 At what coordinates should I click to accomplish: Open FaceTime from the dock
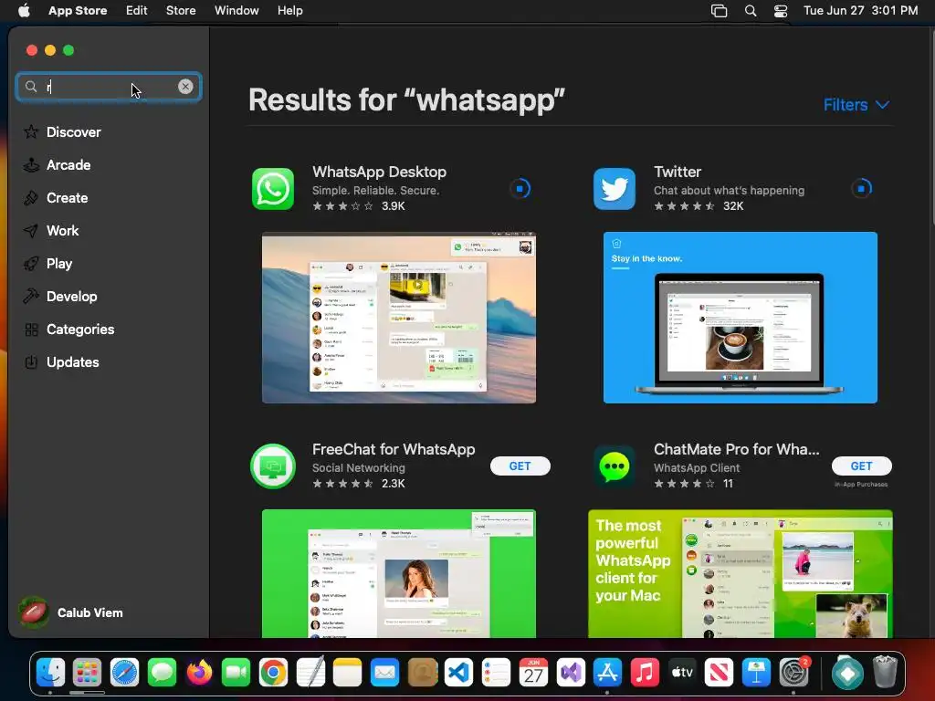pos(236,673)
